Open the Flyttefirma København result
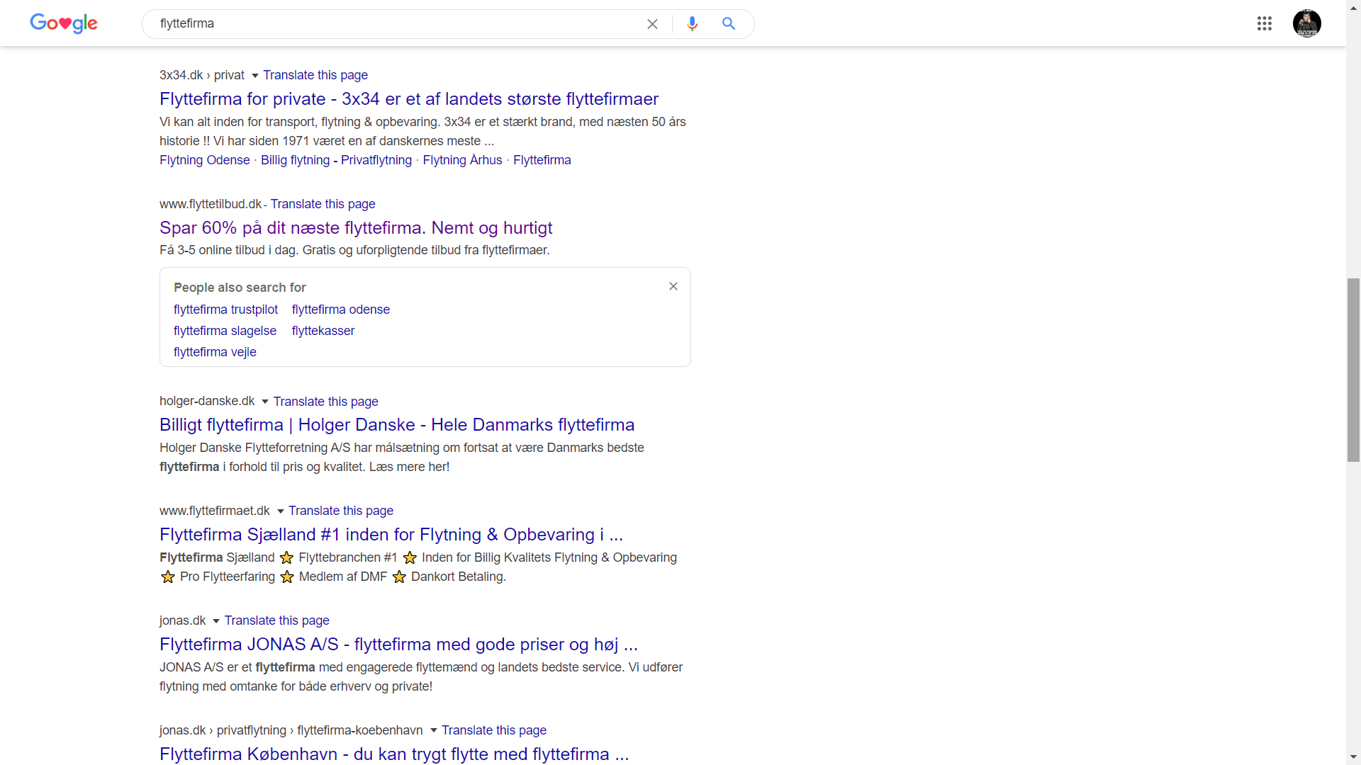 (x=394, y=754)
